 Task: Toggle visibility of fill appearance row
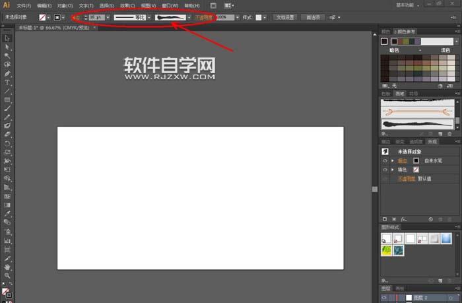click(x=385, y=170)
